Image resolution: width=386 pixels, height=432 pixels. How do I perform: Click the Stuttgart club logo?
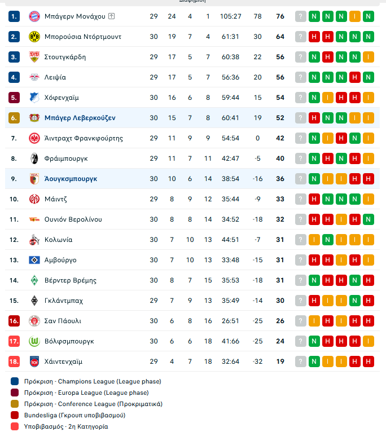point(34,57)
